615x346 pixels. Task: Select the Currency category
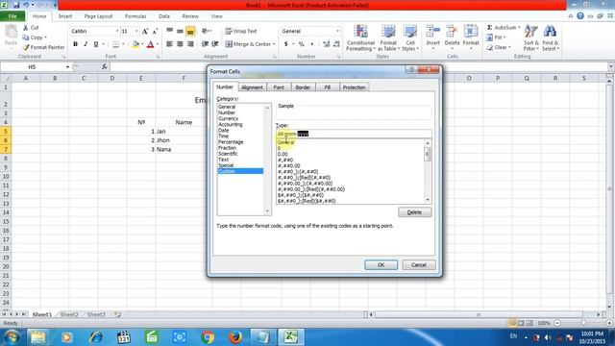(x=229, y=118)
